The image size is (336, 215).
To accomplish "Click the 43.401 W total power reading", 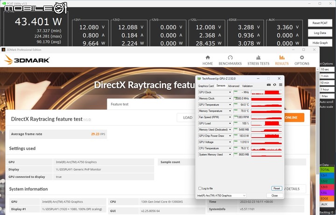I will [38, 21].
